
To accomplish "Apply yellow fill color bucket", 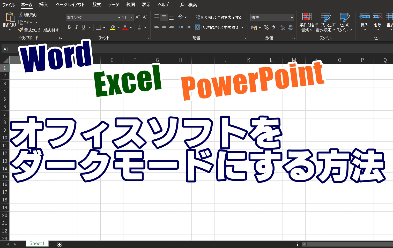I will point(113,27).
